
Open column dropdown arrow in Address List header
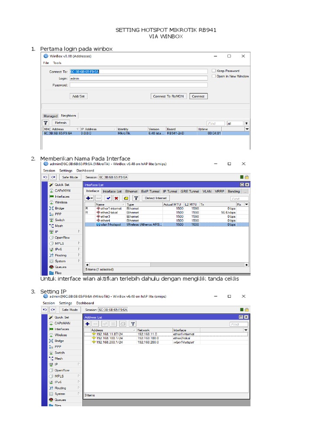[246, 330]
